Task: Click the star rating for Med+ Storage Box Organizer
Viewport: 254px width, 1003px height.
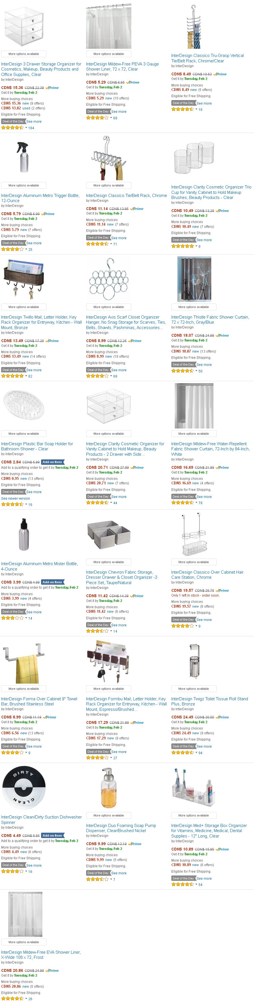Action: (x=182, y=884)
